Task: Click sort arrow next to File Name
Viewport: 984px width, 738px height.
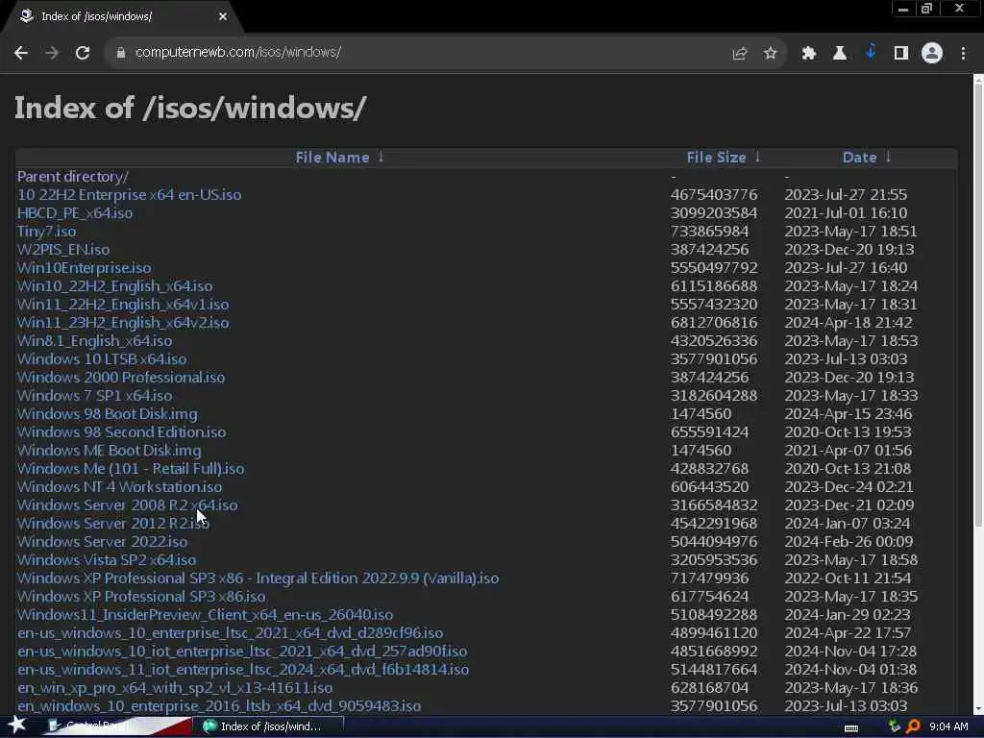Action: click(381, 157)
